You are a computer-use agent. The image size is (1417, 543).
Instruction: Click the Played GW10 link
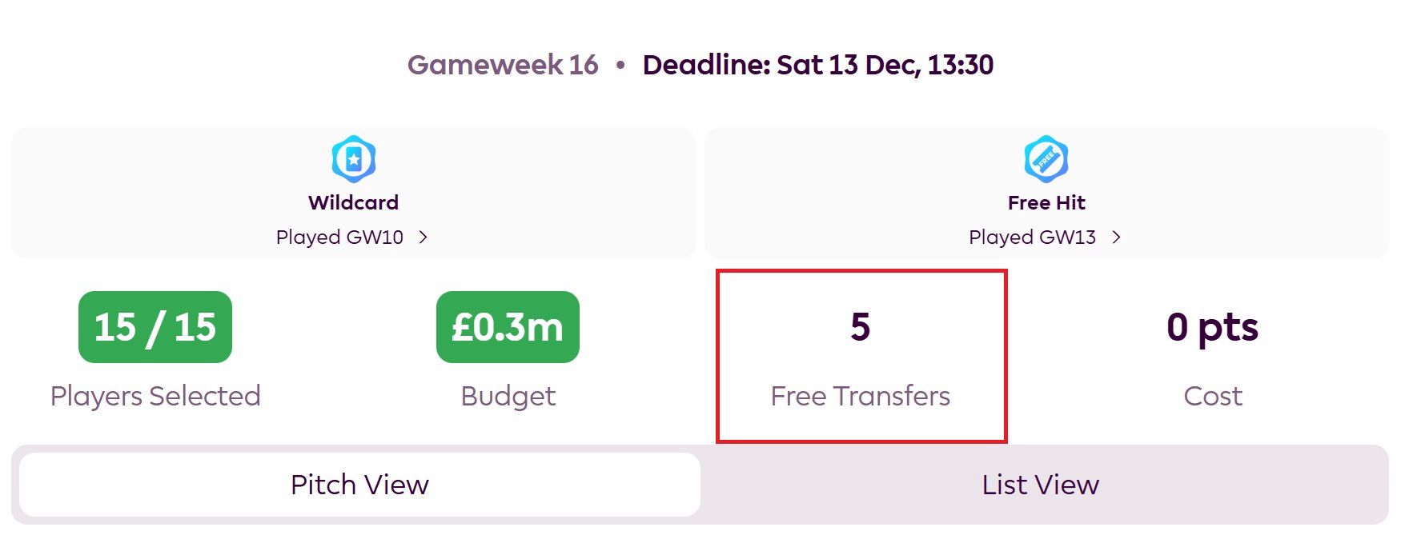click(339, 238)
